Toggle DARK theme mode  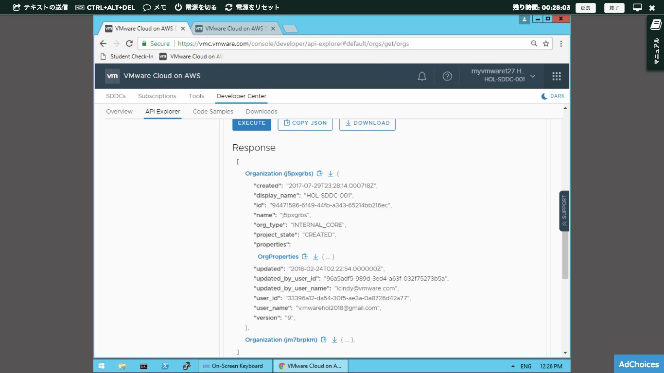pos(553,96)
